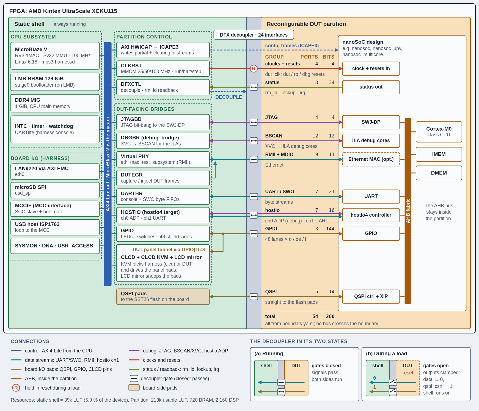Click the DFX decoupler · 24 interfaces label
The height and width of the screenshot is (411, 479).
click(254, 35)
